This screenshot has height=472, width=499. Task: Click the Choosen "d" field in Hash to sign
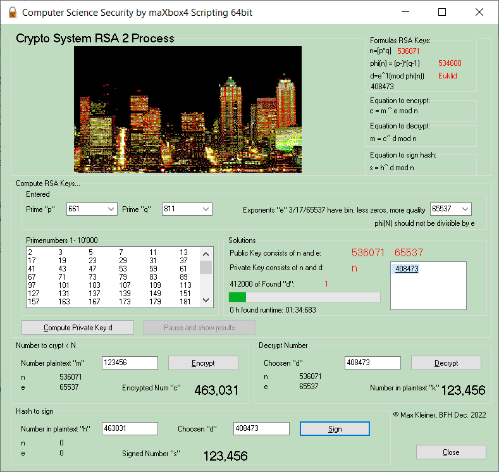click(x=261, y=429)
